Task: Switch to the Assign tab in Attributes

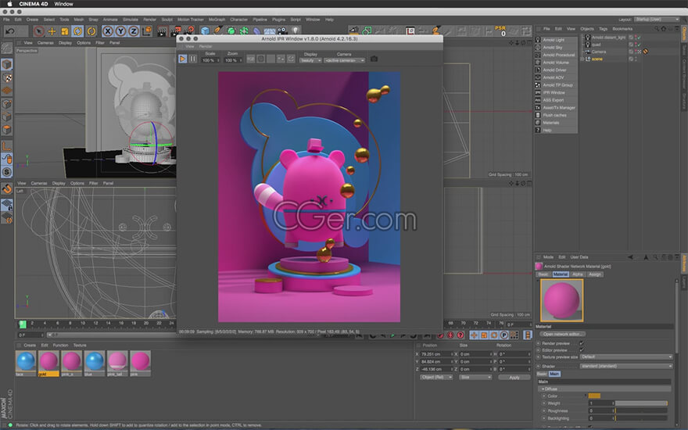Action: 594,274
